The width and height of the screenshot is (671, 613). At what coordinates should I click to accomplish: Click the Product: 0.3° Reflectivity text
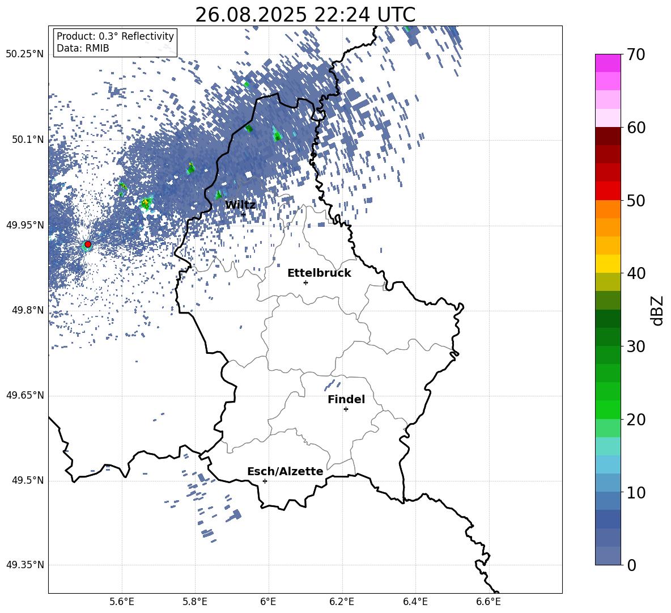(x=115, y=36)
